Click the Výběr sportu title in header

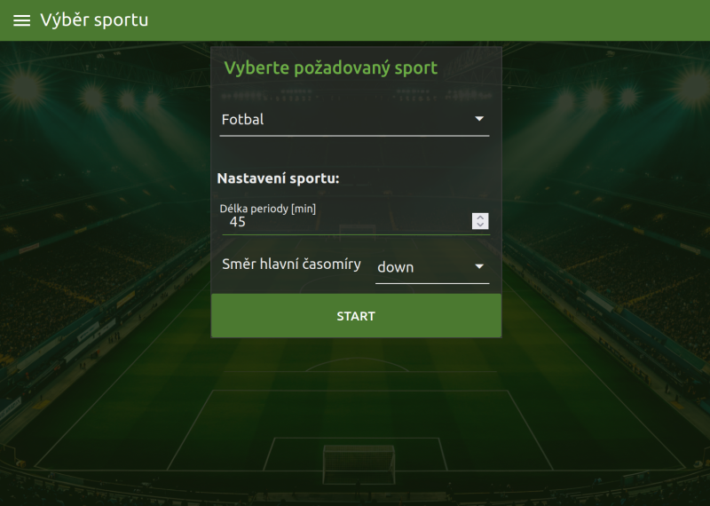click(x=94, y=20)
